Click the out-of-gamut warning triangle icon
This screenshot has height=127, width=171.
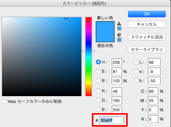click(119, 24)
